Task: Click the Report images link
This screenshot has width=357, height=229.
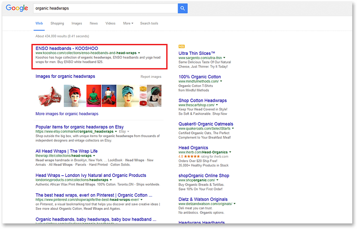Action: pos(151,77)
